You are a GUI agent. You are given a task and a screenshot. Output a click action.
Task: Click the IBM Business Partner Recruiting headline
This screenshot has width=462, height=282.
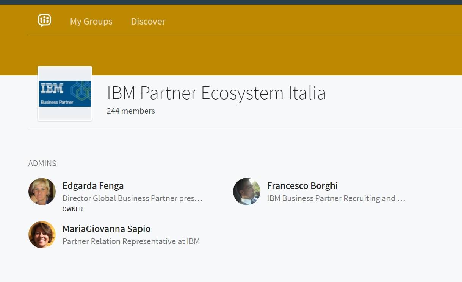point(336,198)
